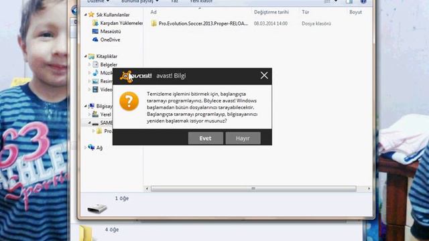Click the horizontal scrollbar thumb
429x241 pixels.
253,189
